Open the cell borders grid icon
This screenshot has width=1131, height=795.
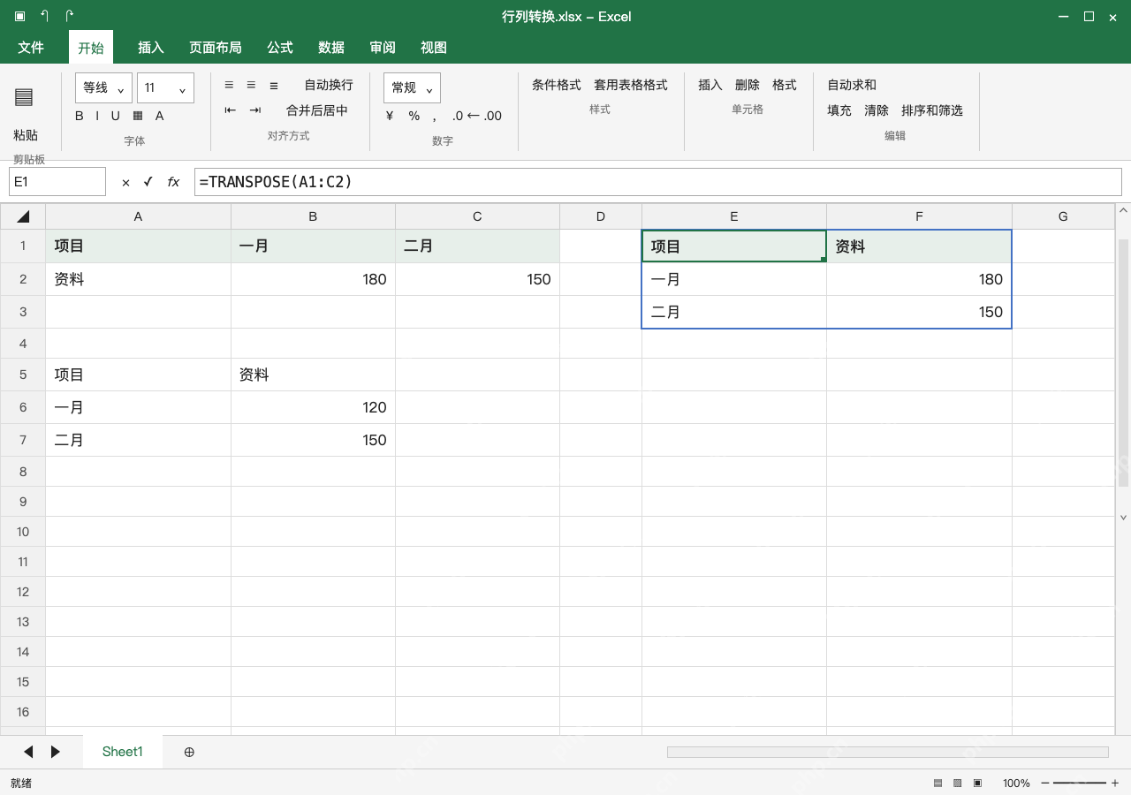point(138,116)
